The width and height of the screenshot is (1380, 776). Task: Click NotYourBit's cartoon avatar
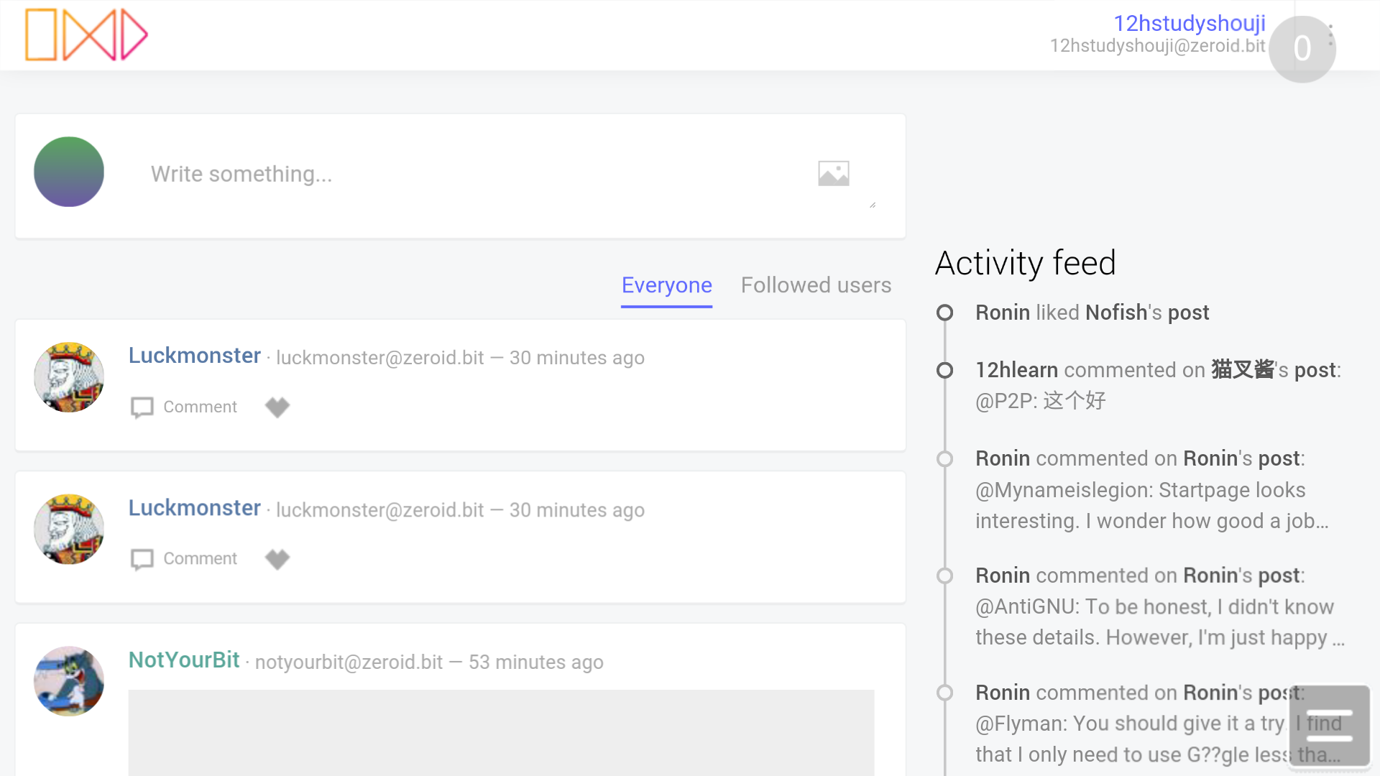[x=69, y=680]
